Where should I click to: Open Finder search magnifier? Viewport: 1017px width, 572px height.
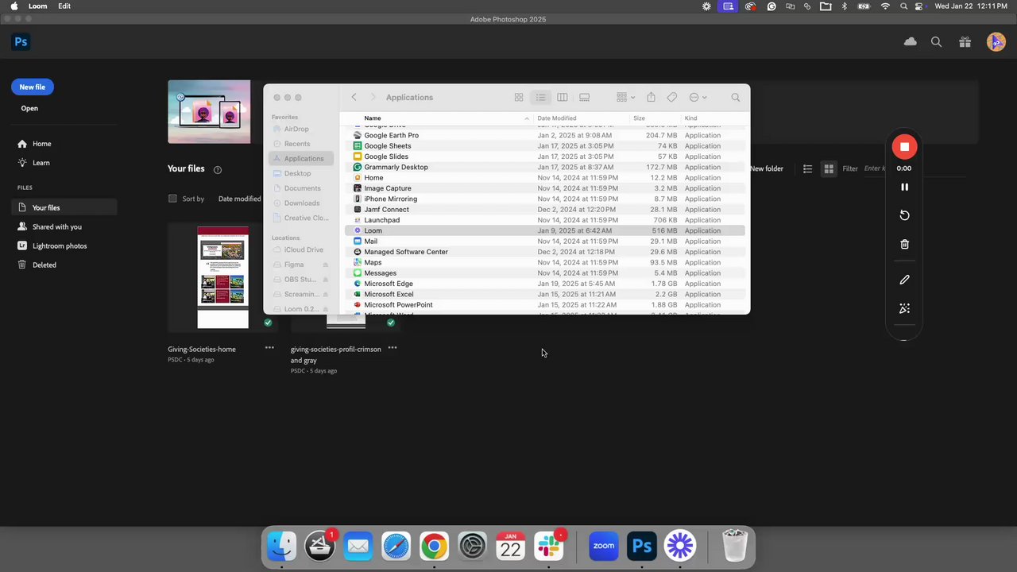pos(735,97)
